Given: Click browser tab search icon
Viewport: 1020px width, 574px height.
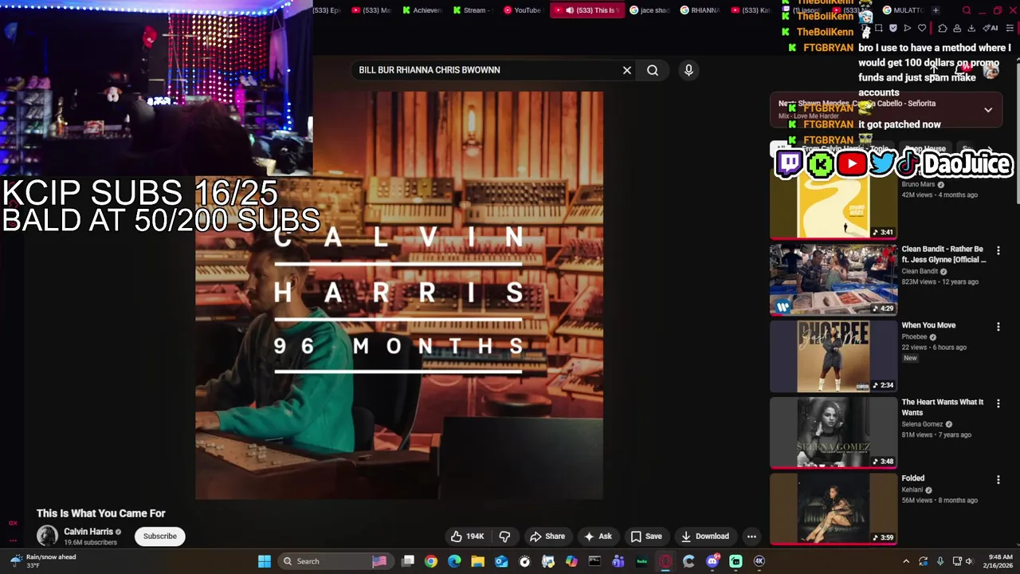Looking at the screenshot, I should [967, 10].
